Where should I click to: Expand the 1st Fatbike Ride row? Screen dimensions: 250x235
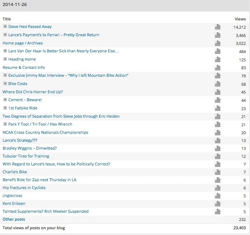pyautogui.click(x=5, y=108)
